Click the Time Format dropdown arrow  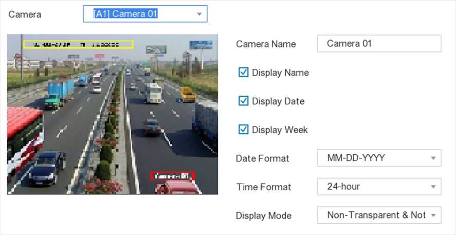(433, 187)
